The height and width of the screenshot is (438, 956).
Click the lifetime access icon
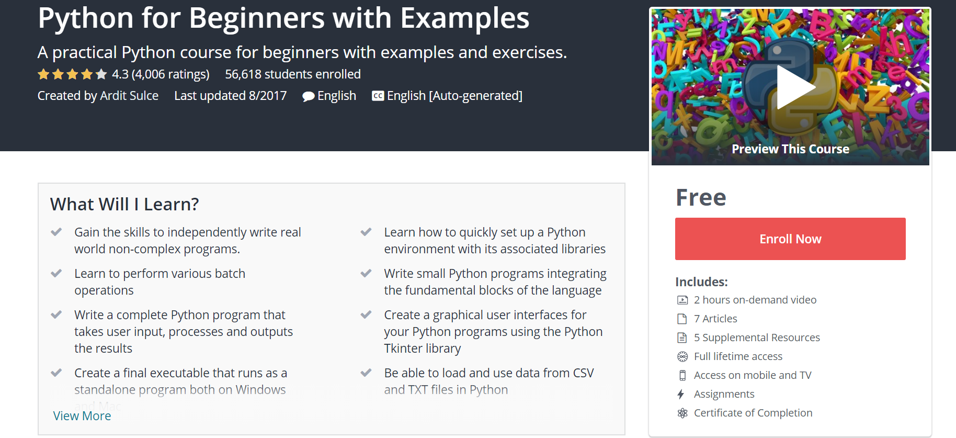[x=682, y=356]
